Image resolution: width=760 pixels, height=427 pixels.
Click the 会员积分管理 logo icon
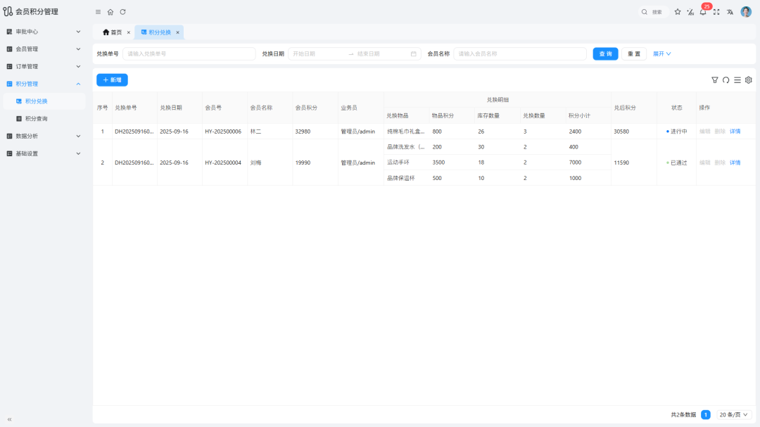point(8,11)
